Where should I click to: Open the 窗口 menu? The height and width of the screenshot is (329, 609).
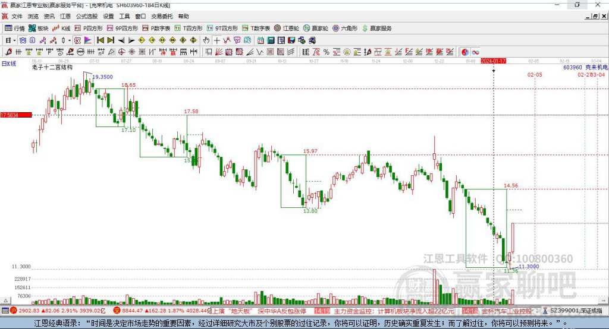(140, 16)
